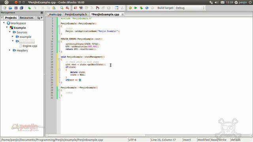Click the Cut scissors icon
This screenshot has width=253, height=142.
(43, 8)
